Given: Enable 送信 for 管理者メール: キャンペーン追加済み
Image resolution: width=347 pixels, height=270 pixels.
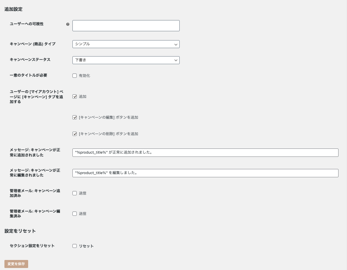Looking at the screenshot, I should 74,193.
